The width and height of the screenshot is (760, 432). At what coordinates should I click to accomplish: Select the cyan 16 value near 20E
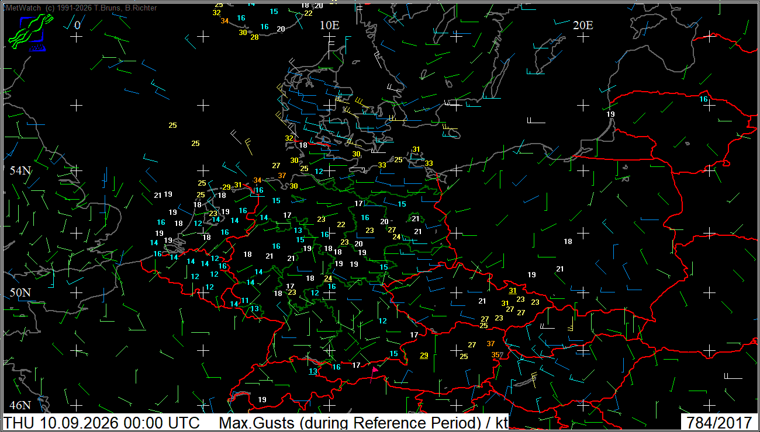(704, 99)
